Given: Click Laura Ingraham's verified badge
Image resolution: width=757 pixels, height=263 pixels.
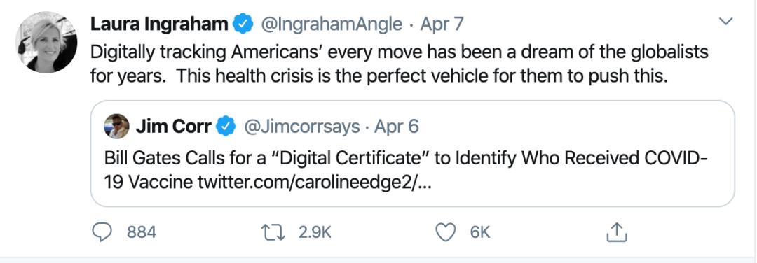Looking at the screenshot, I should click(x=243, y=24).
